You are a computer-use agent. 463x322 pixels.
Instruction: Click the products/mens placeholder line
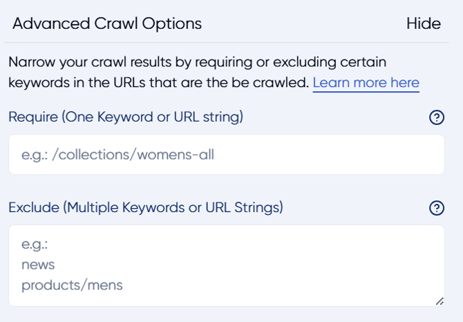72,285
